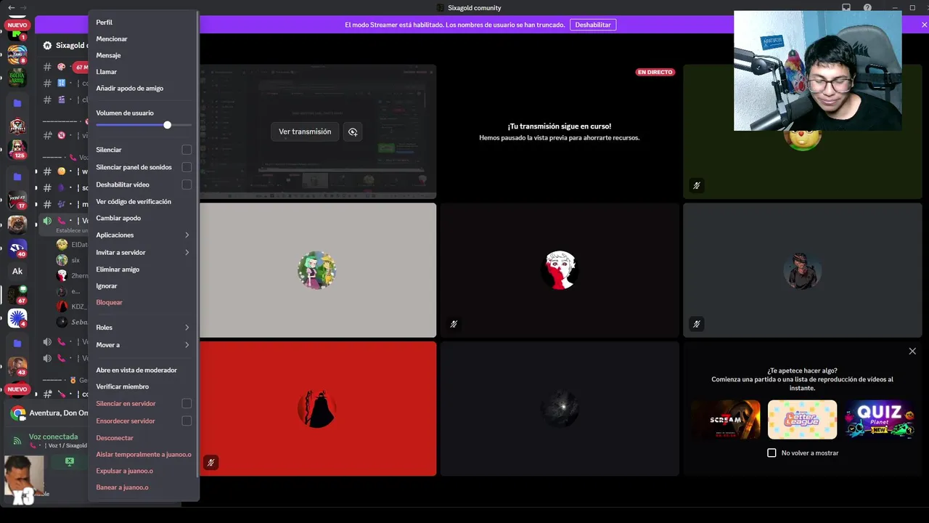Open the Ak server icon
The width and height of the screenshot is (929, 523).
pyautogui.click(x=17, y=271)
